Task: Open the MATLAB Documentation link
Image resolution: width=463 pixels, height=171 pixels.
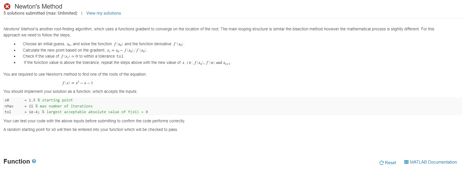Action: [x=433, y=162]
